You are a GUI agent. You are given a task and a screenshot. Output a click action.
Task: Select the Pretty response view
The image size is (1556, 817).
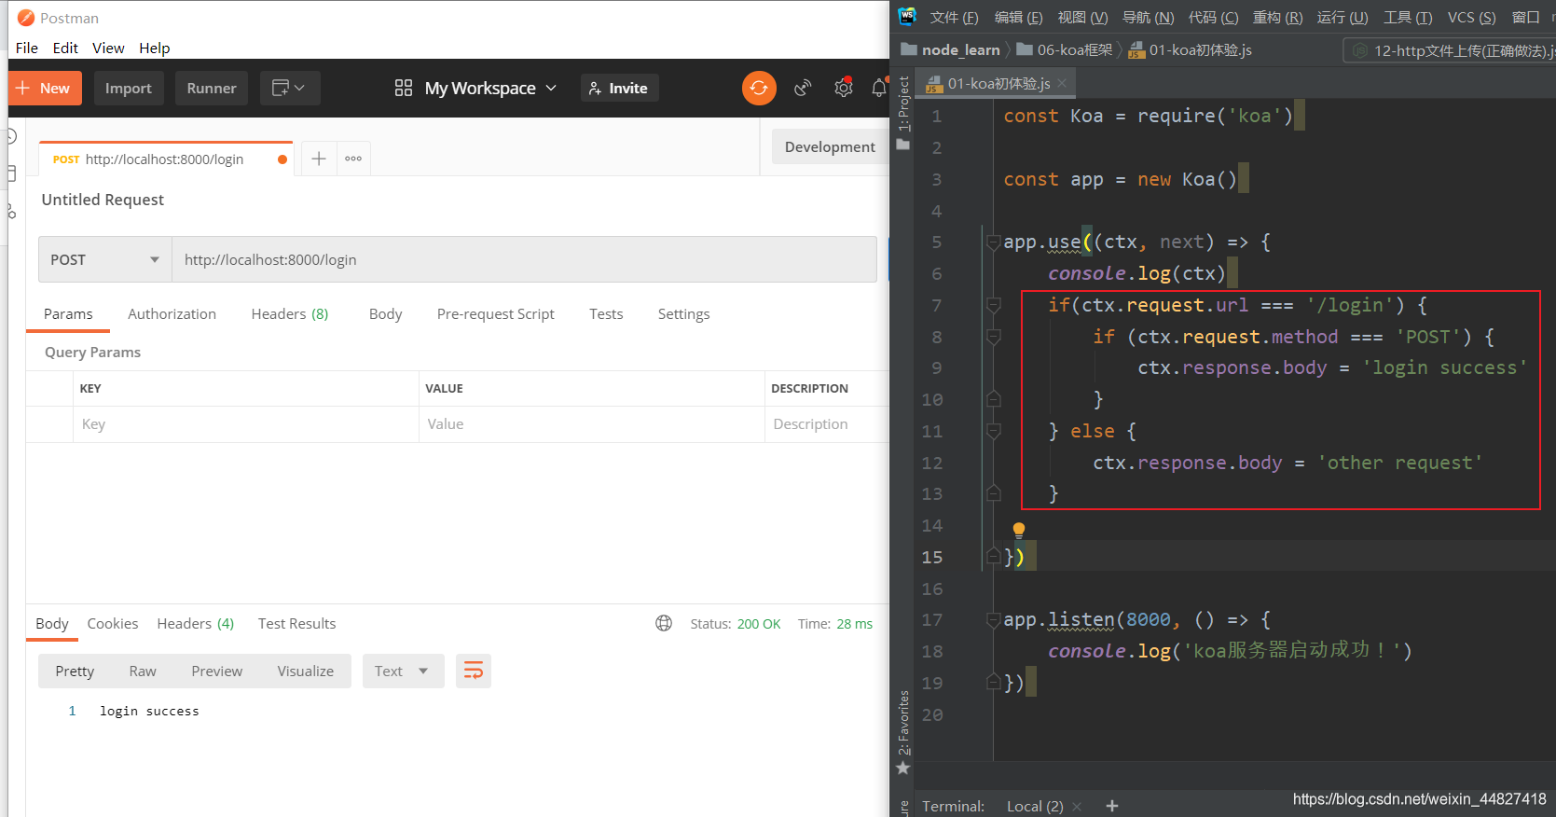point(75,672)
